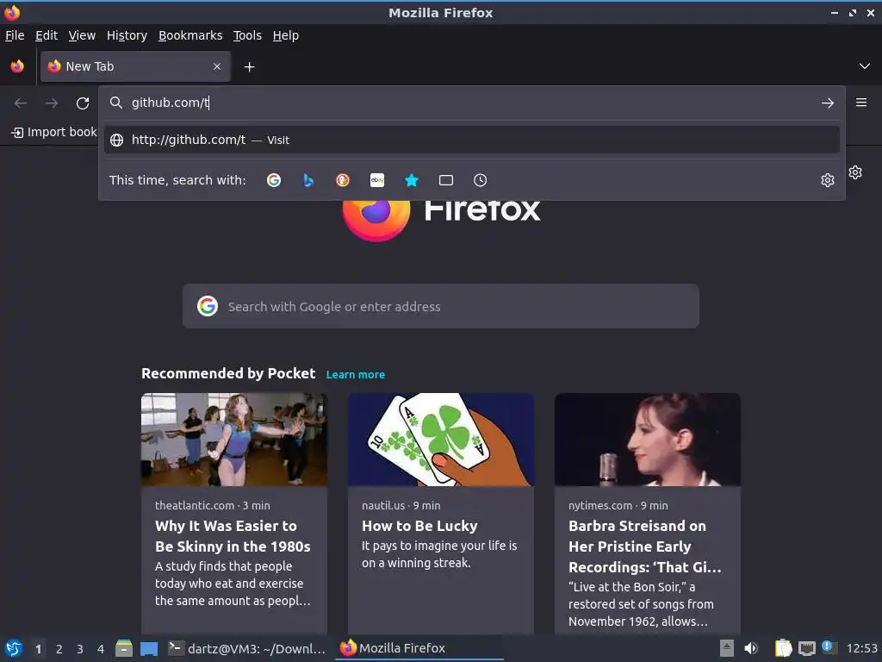
Task: Open the dance class article thumbnail
Action: (234, 440)
